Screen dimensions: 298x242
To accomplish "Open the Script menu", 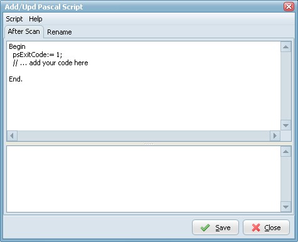I will point(14,19).
